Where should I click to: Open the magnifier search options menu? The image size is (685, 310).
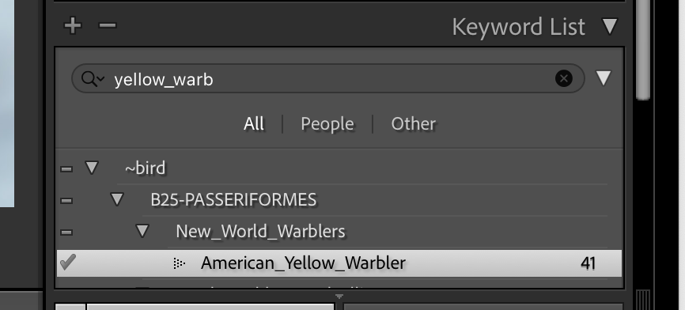[x=93, y=79]
